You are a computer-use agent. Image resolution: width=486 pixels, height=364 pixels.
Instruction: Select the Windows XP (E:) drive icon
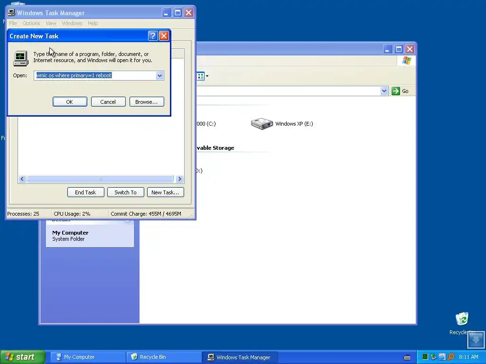coord(262,124)
